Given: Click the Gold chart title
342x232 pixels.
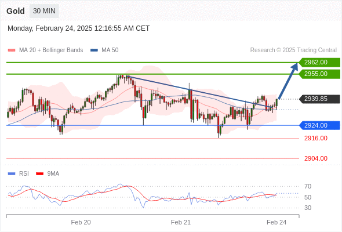Looking at the screenshot, I should click(16, 11).
